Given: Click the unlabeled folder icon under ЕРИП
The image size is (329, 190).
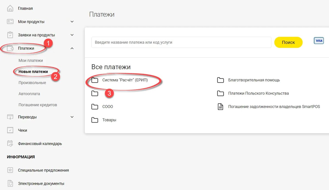Looking at the screenshot, I should pyautogui.click(x=95, y=93).
